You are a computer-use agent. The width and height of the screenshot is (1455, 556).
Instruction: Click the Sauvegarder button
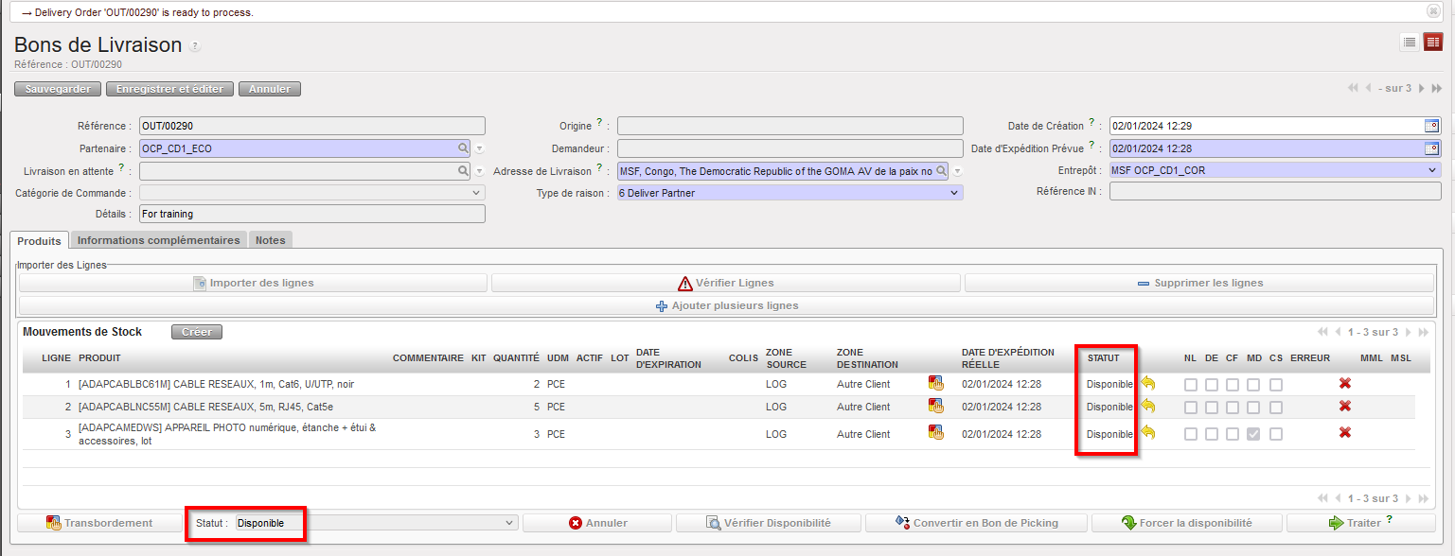point(58,89)
